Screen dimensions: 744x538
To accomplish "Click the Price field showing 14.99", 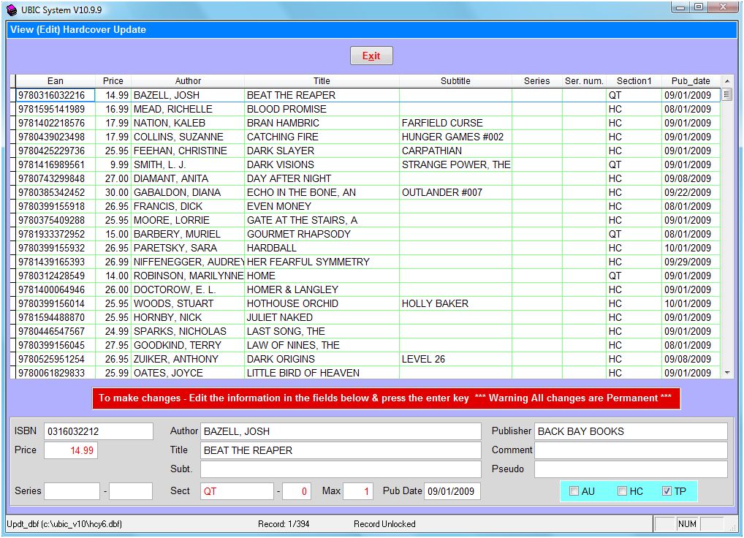I will [71, 450].
